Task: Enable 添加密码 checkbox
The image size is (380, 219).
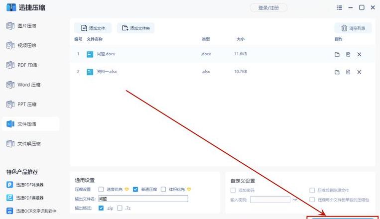Action: 233,190
